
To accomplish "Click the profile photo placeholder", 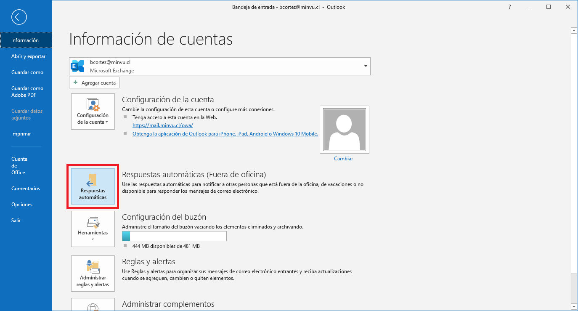I will [345, 129].
